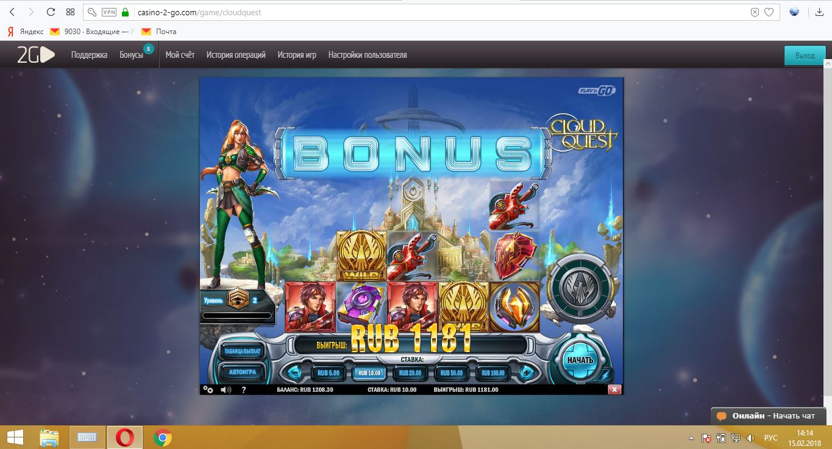Open the clock showing 14:14
Viewport: 832px width, 449px height.
805,438
